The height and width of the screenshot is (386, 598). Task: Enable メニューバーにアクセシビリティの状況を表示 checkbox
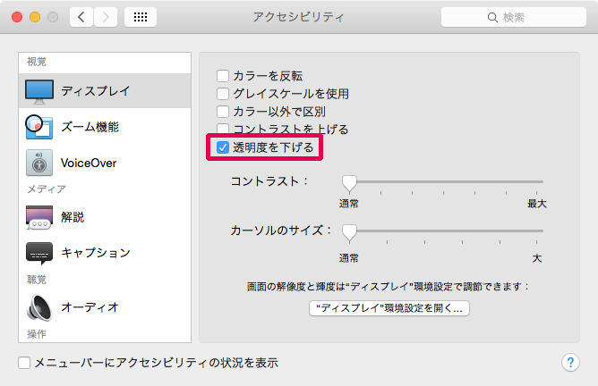(x=24, y=363)
